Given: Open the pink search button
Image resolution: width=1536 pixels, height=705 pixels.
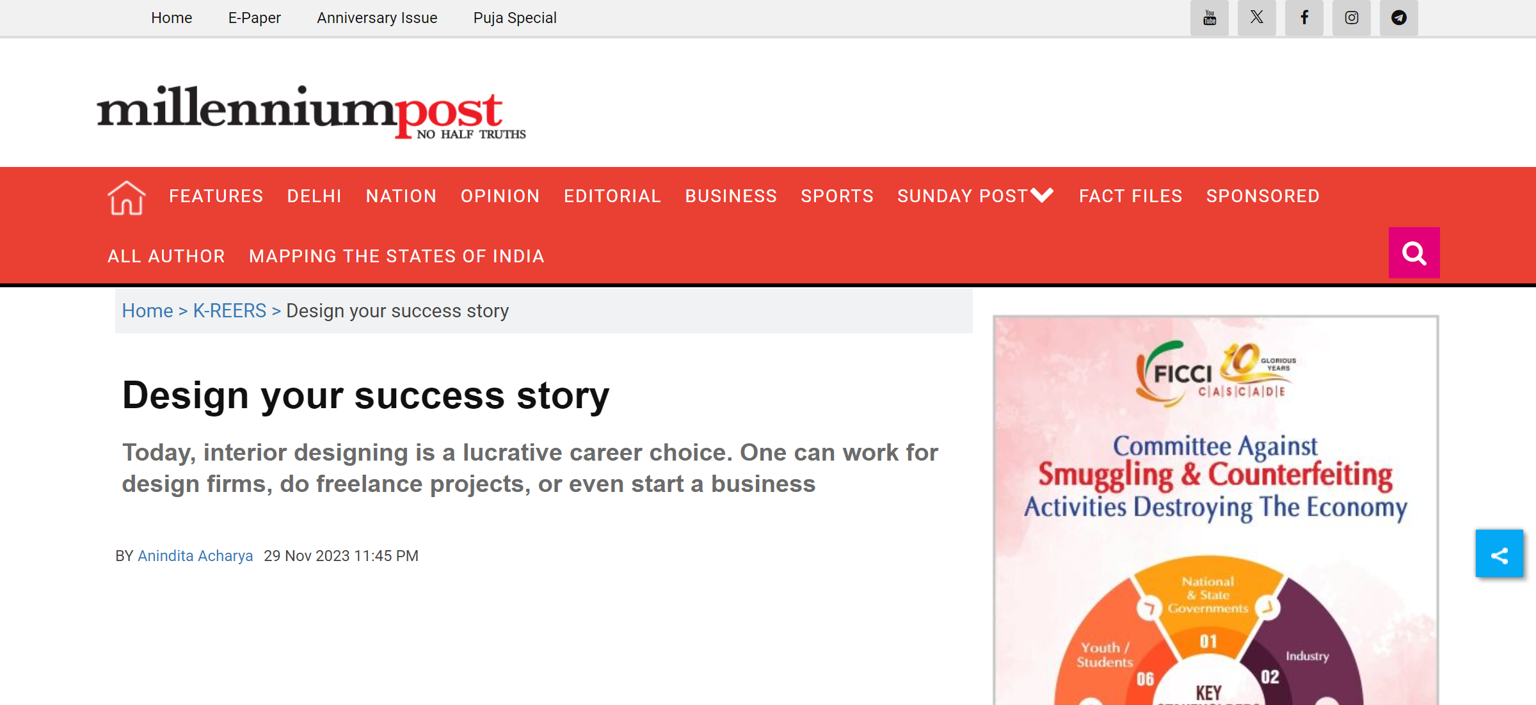Looking at the screenshot, I should [1414, 253].
